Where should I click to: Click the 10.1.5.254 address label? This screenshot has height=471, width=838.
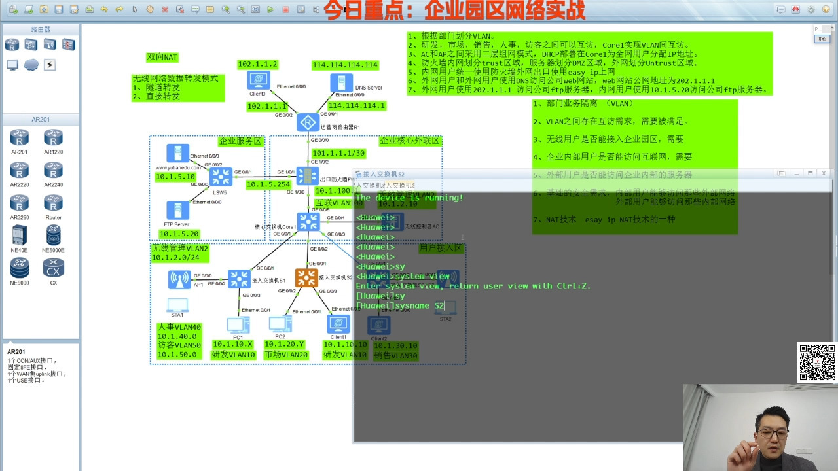(268, 184)
